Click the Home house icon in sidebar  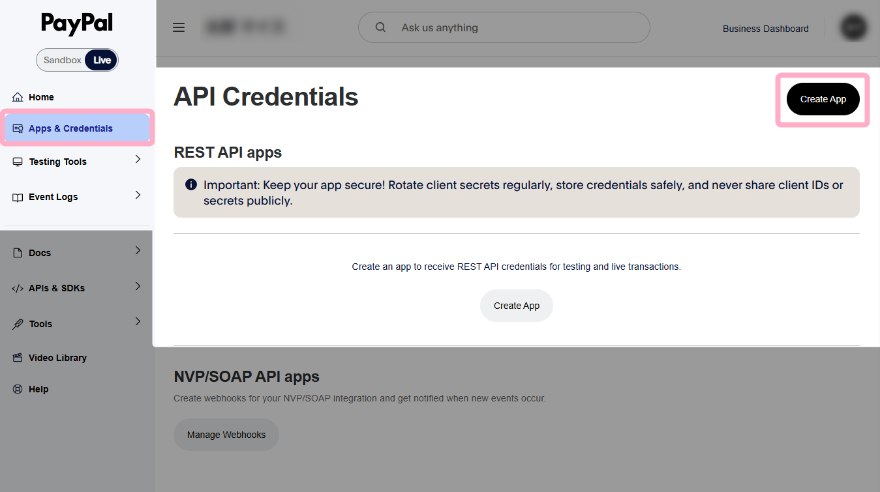(x=18, y=97)
